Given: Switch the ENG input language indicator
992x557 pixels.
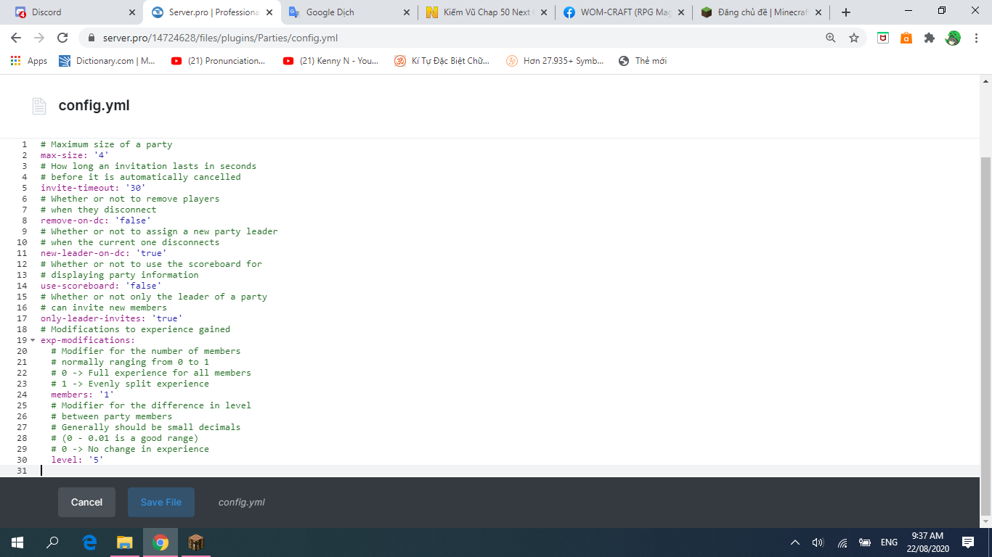Looking at the screenshot, I should click(x=889, y=542).
